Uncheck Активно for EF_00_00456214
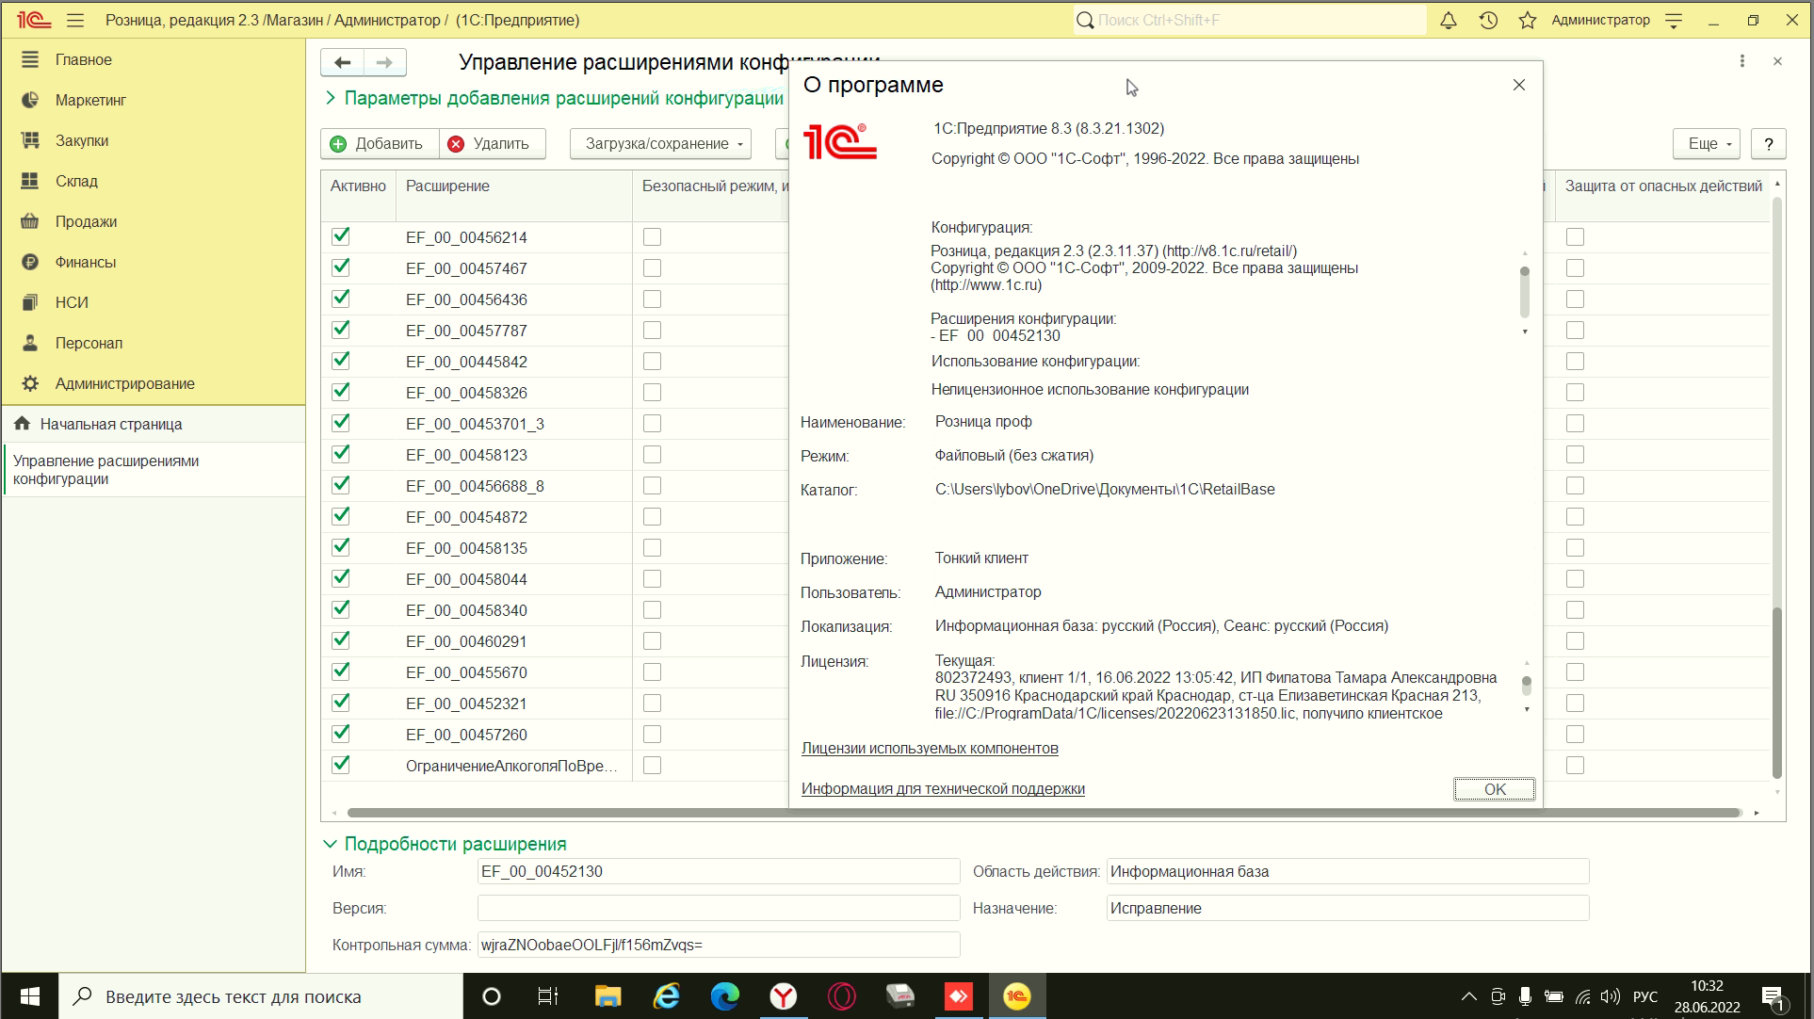Screen dimensions: 1814x1019 341,236
